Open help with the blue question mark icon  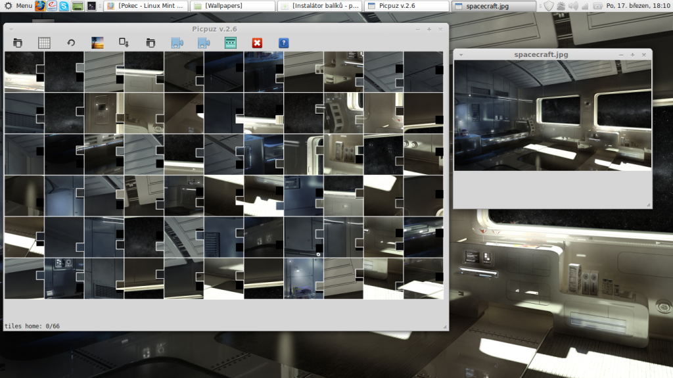click(x=284, y=43)
